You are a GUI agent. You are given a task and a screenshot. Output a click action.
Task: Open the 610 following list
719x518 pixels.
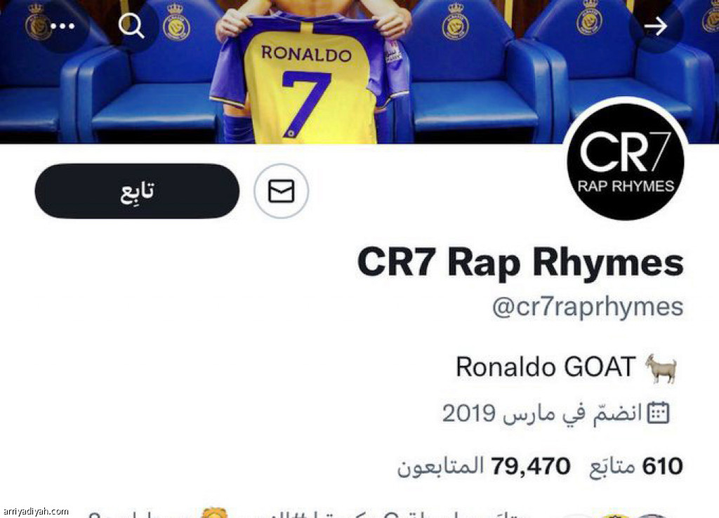click(636, 467)
